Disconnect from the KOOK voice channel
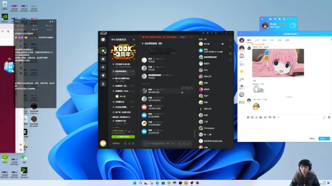The width and height of the screenshot is (332, 186). point(133,132)
